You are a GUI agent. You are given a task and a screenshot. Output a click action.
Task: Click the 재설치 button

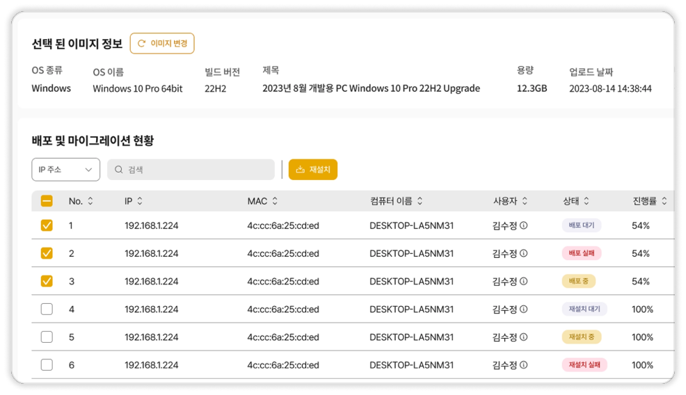tap(313, 170)
